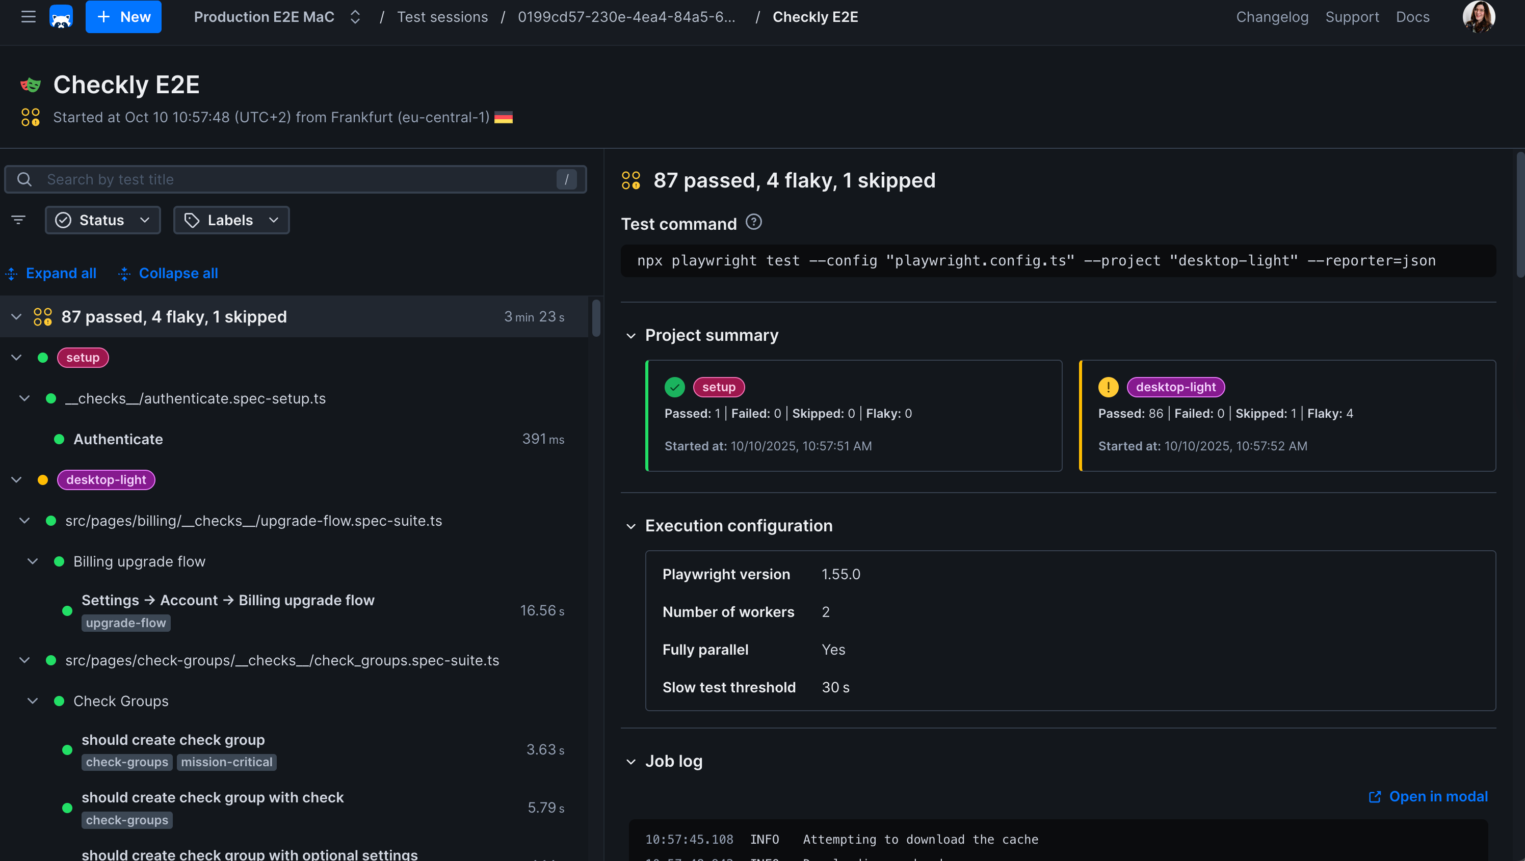The height and width of the screenshot is (861, 1525).
Task: Collapse the setup project tree node
Action: click(x=17, y=358)
